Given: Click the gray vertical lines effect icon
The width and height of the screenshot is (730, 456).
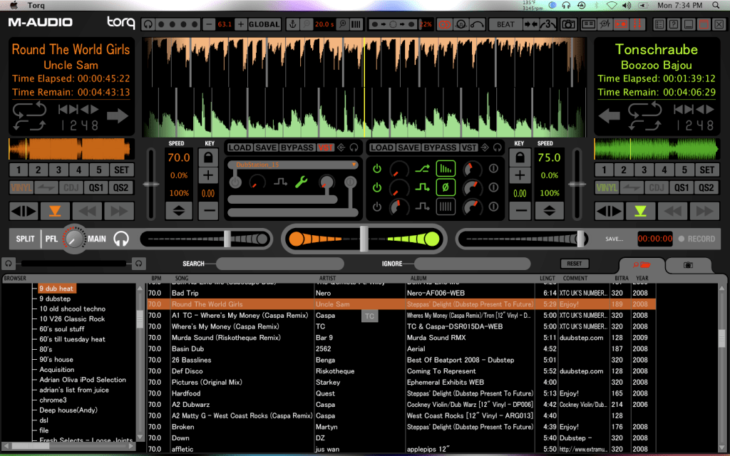Looking at the screenshot, I should click(445, 207).
